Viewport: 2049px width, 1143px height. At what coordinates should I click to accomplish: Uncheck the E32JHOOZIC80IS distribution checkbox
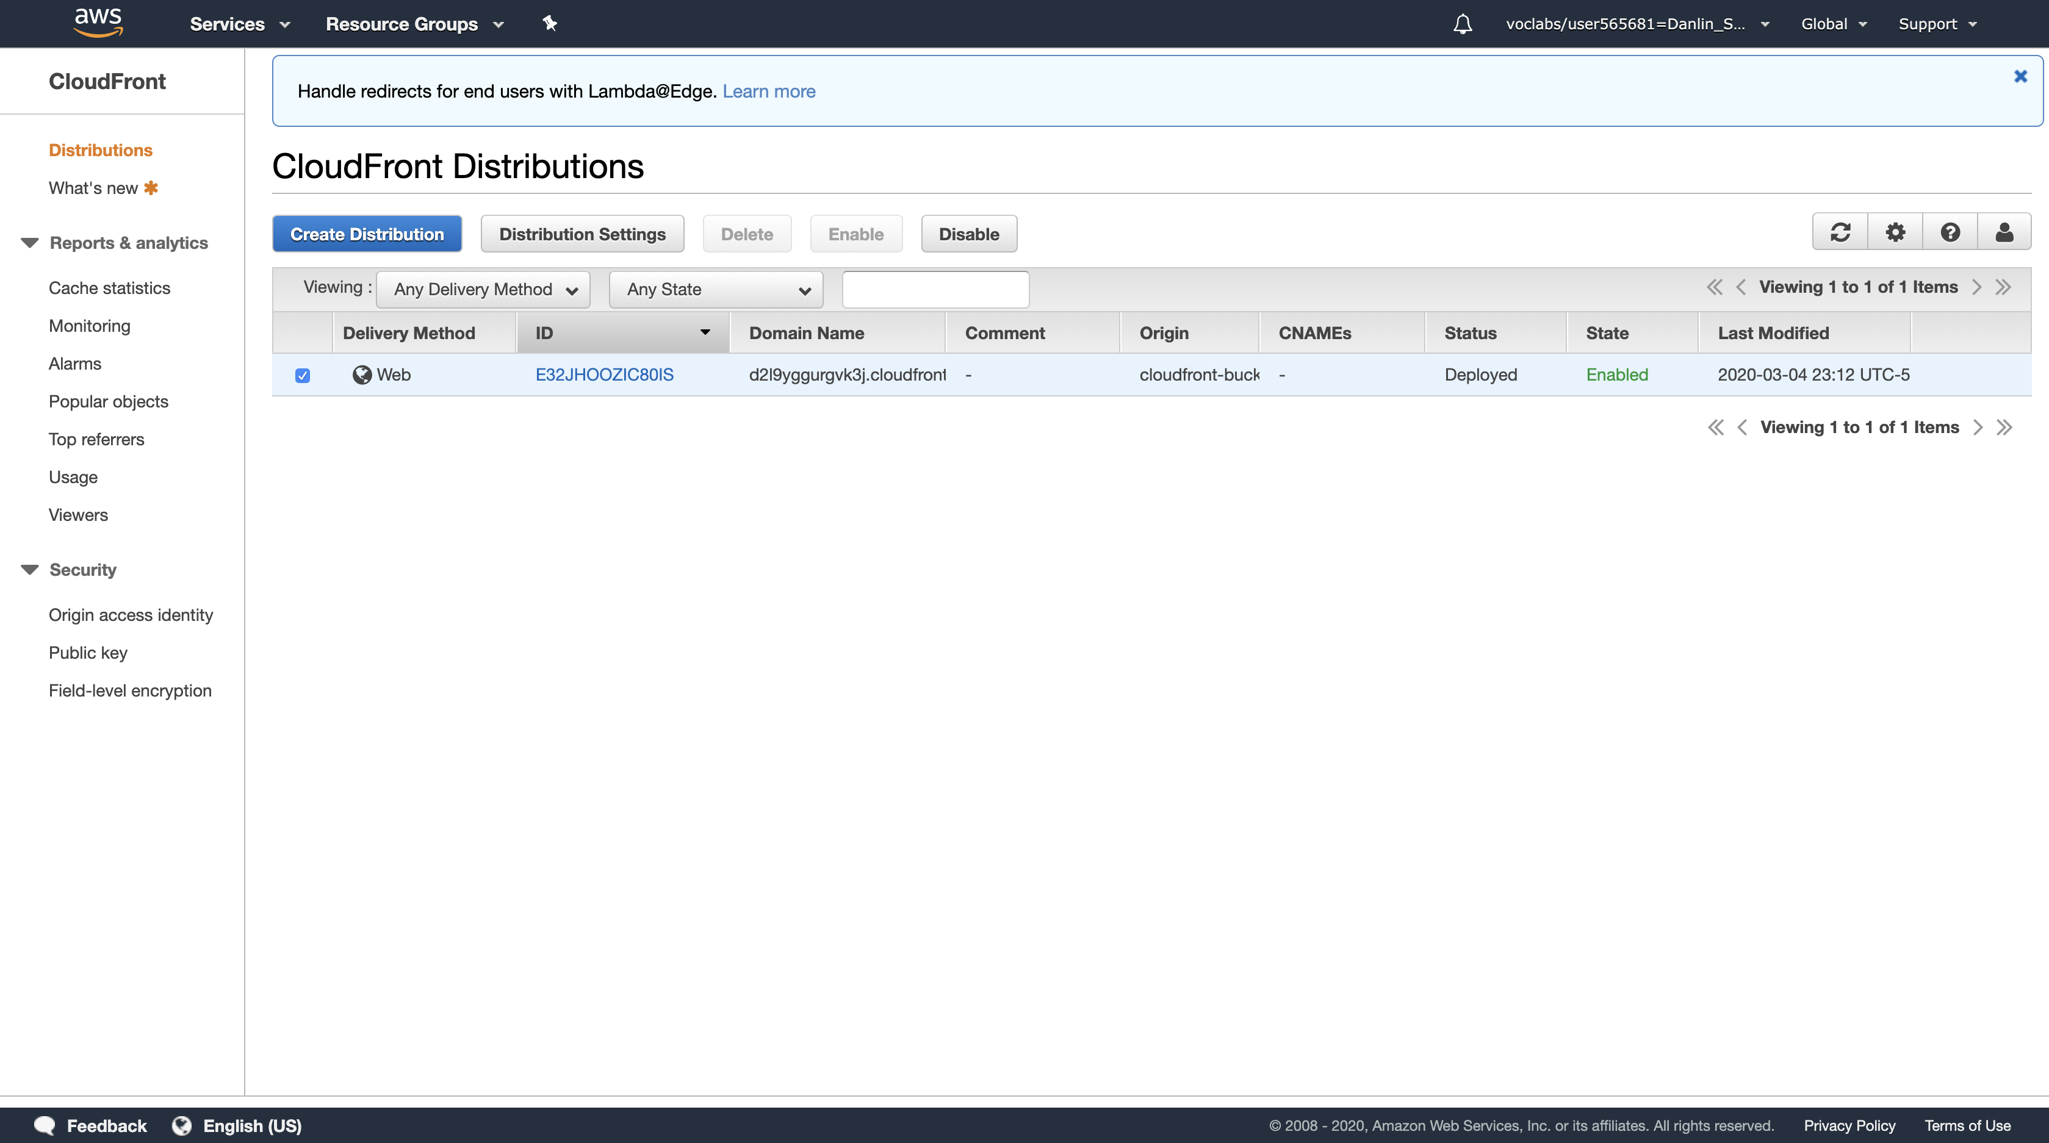click(302, 375)
